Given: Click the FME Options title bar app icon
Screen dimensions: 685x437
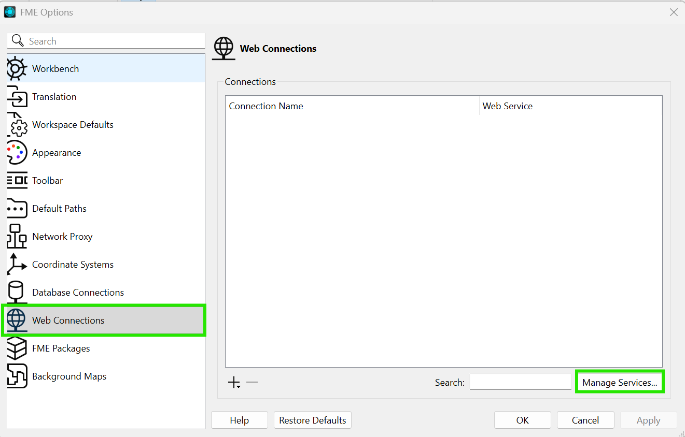Looking at the screenshot, I should pos(10,12).
